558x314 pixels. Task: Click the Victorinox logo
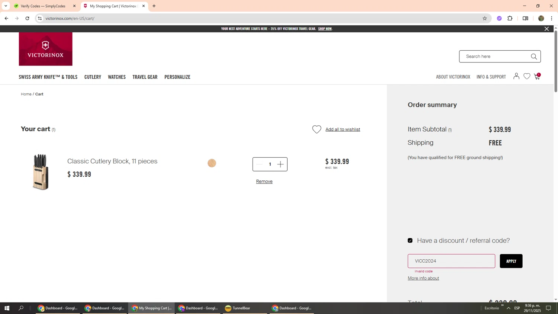[x=45, y=49]
